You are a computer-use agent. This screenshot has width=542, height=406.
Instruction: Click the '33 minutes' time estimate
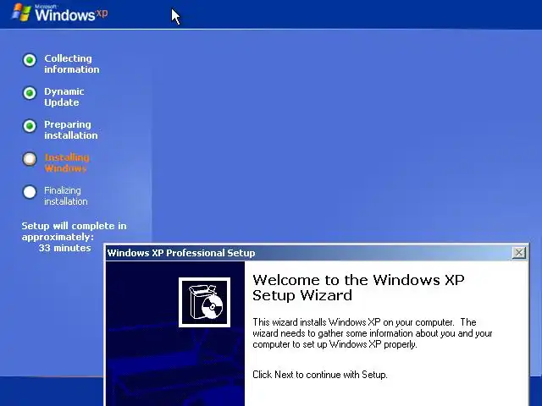[x=64, y=248]
